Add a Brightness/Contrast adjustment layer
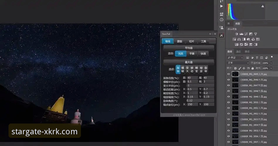Image resolution: width=278 pixels, height=146 pixels. tap(237, 34)
